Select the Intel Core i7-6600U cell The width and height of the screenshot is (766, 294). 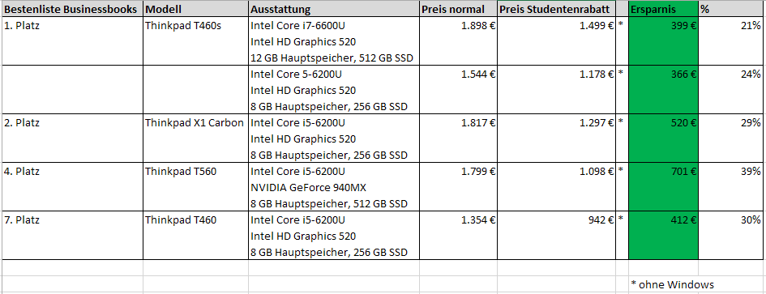[334, 26]
